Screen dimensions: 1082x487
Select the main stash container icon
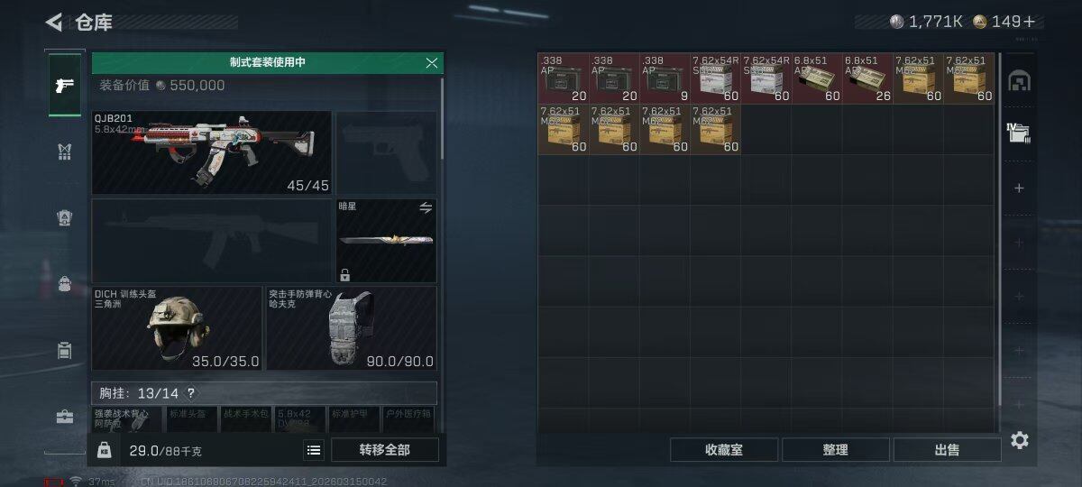tap(1019, 80)
